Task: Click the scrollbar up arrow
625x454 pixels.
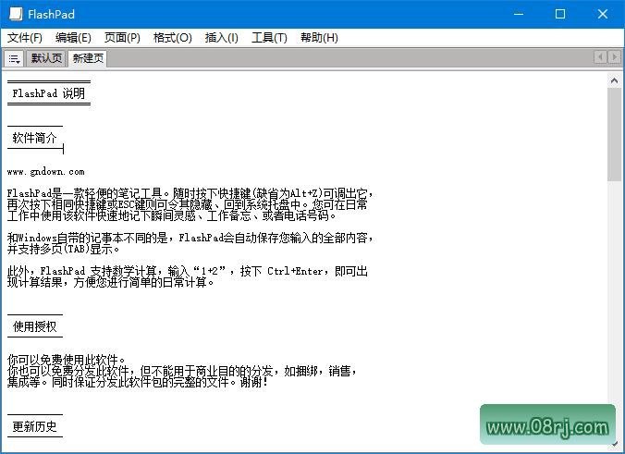Action: pos(614,81)
